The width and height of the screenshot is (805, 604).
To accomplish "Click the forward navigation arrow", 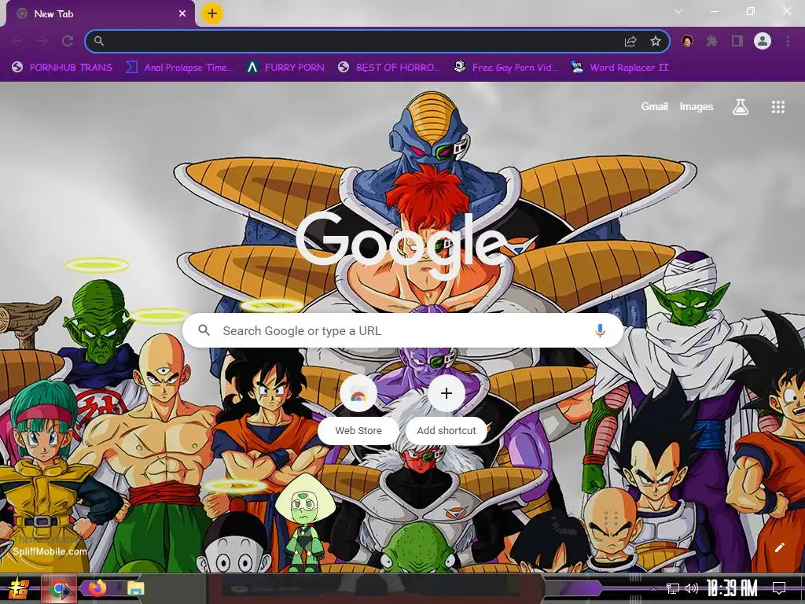I will (x=42, y=41).
